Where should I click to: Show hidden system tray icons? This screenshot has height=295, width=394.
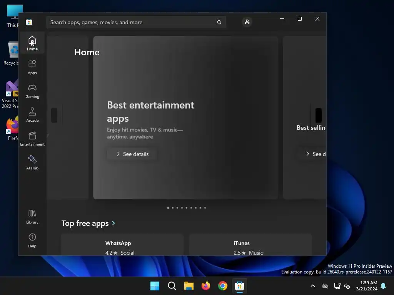coord(313,286)
